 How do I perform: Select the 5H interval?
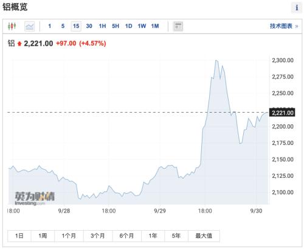pos(116,26)
